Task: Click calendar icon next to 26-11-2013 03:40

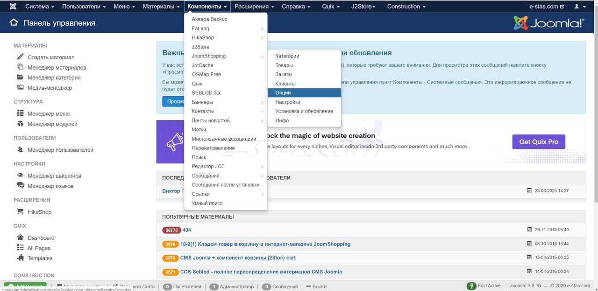Action: tap(529, 230)
